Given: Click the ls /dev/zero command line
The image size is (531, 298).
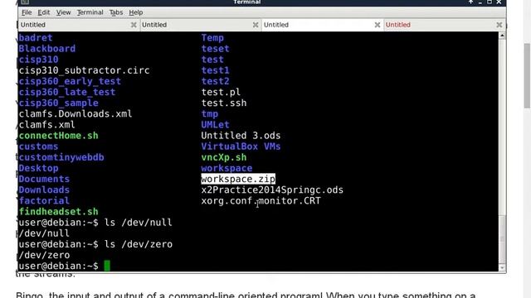Looking at the screenshot, I should [95, 244].
